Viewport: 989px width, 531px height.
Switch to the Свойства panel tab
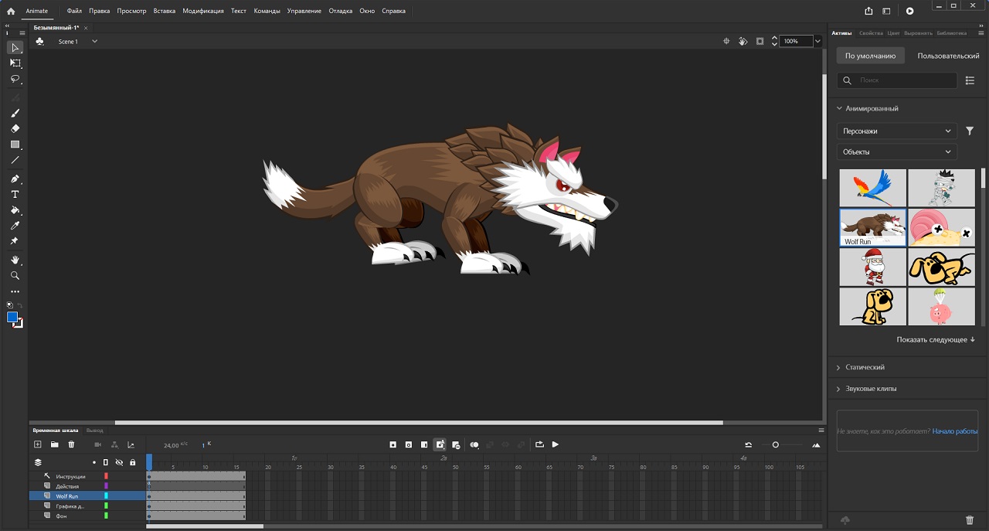pyautogui.click(x=870, y=33)
